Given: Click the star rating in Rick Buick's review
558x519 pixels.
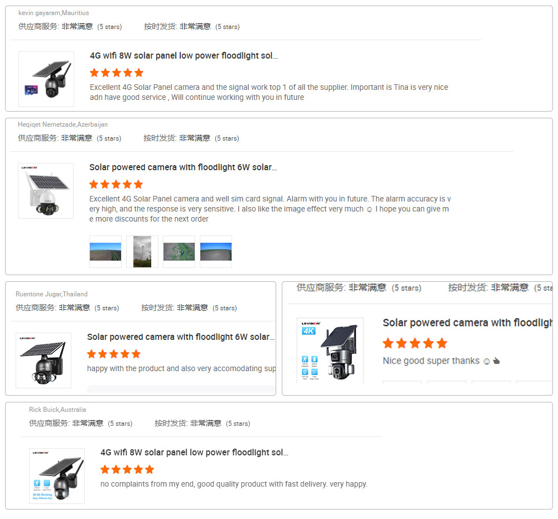Looking at the screenshot, I should tap(127, 469).
